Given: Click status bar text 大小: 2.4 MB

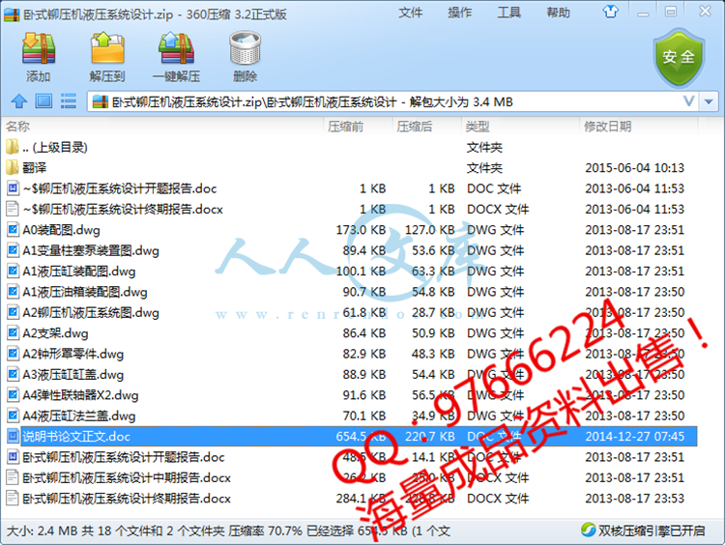Looking at the screenshot, I should tap(43, 531).
